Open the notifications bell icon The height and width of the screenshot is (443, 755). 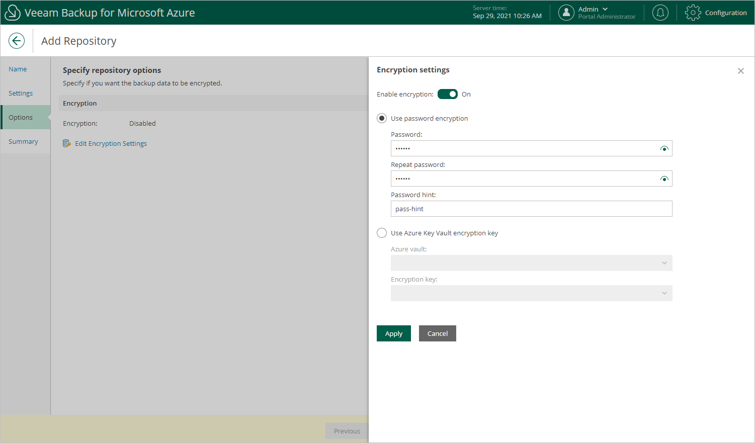pyautogui.click(x=660, y=13)
